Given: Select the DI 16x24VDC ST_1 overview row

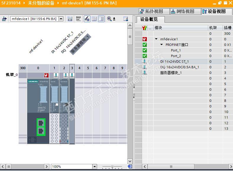Looking at the screenshot, I should [x=184, y=62].
